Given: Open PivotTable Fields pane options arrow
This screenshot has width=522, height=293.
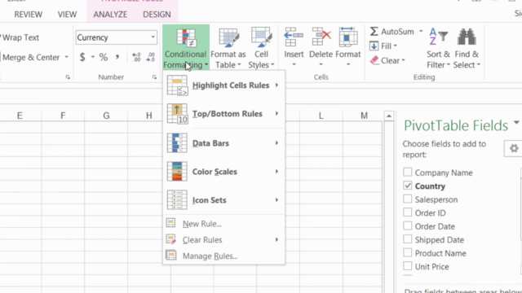Looking at the screenshot, I should pos(516,123).
